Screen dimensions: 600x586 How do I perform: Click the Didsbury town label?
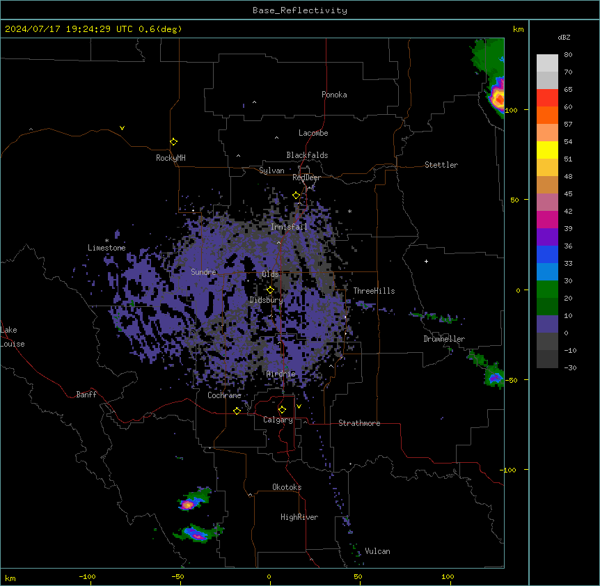[267, 300]
